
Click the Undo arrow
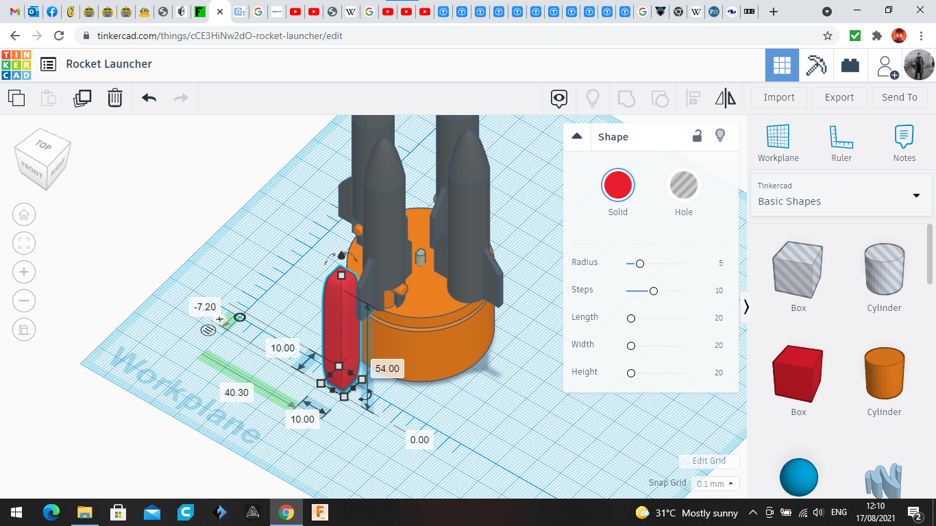point(149,98)
